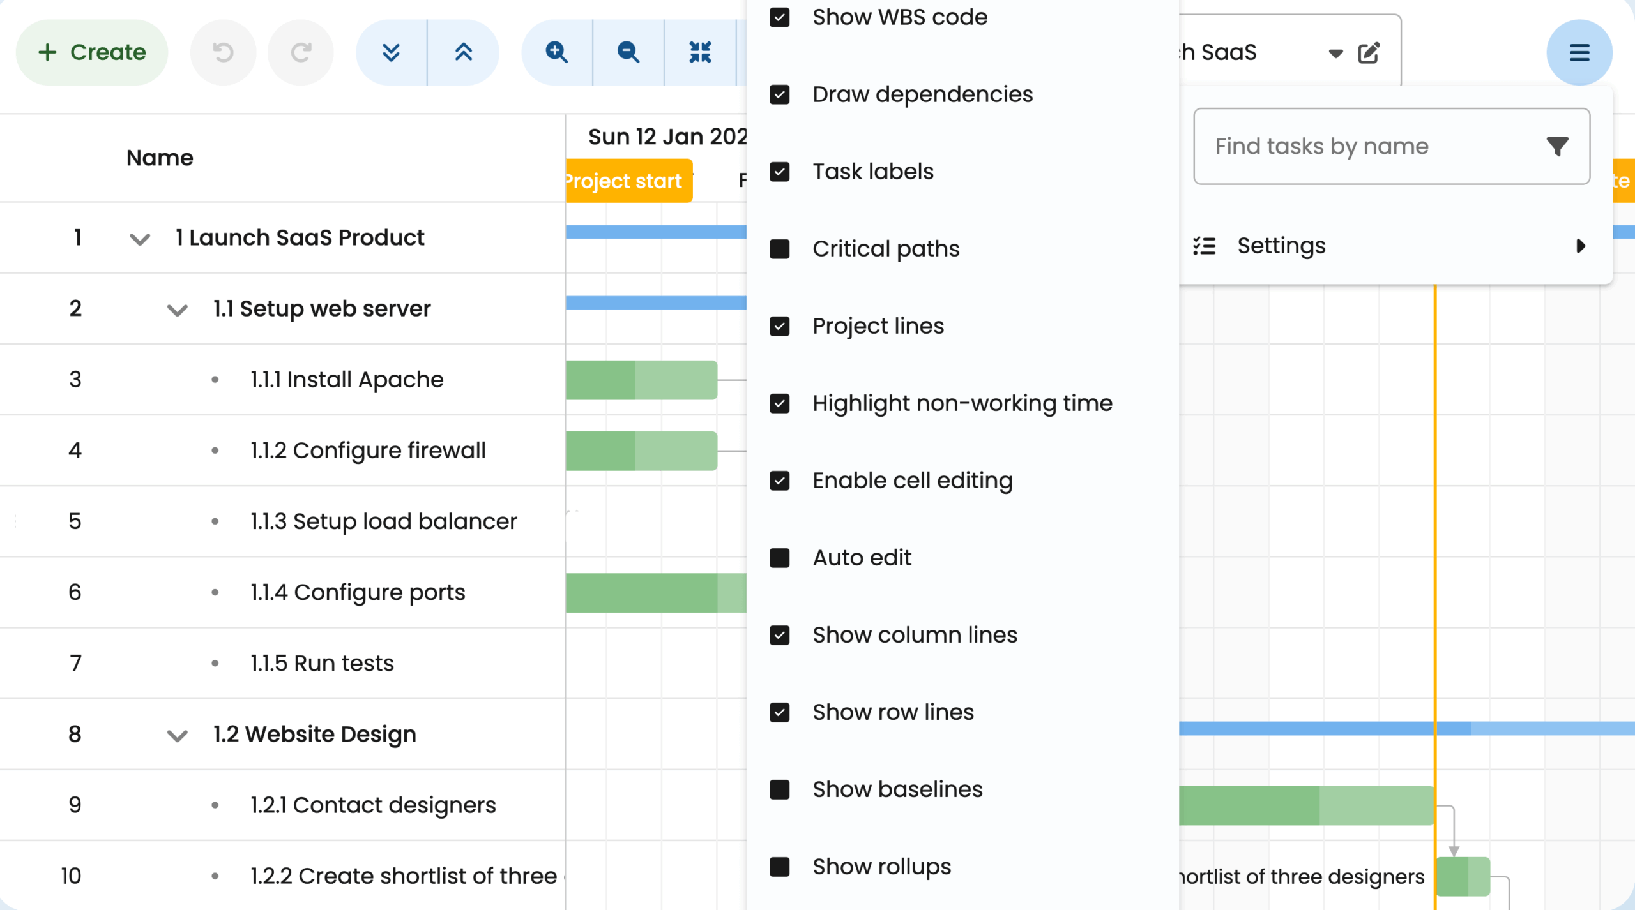This screenshot has width=1635, height=910.
Task: Click the redo arrow icon
Action: click(x=301, y=52)
